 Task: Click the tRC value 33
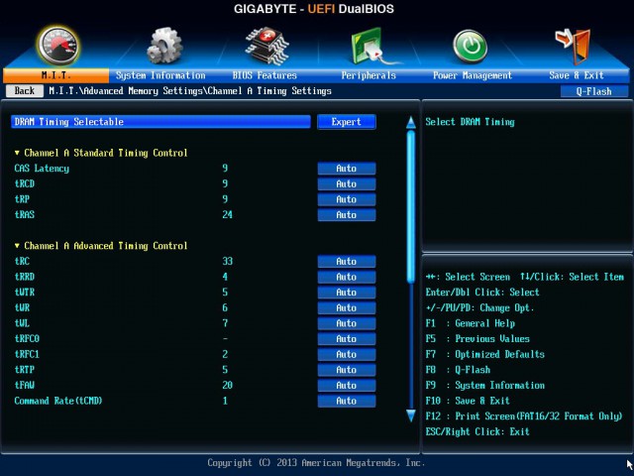point(227,262)
